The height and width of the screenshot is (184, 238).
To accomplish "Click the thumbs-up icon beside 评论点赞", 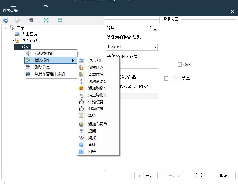I will coord(81,102).
